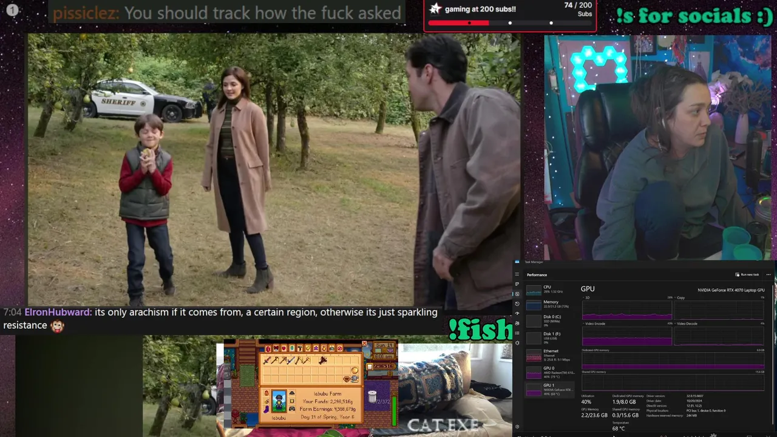Click the farmer character portrait

[279, 402]
